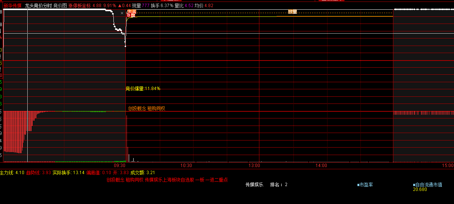Click the small square icon beside 市盈率
Screen dimensions: 454x204
358,185
